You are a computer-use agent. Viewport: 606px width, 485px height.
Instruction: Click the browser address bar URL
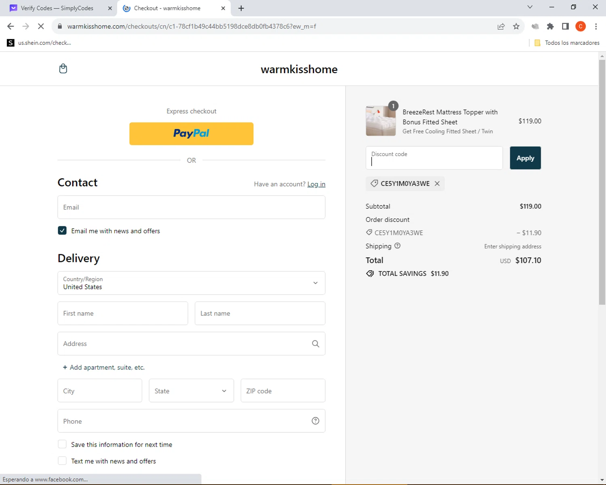coord(191,26)
